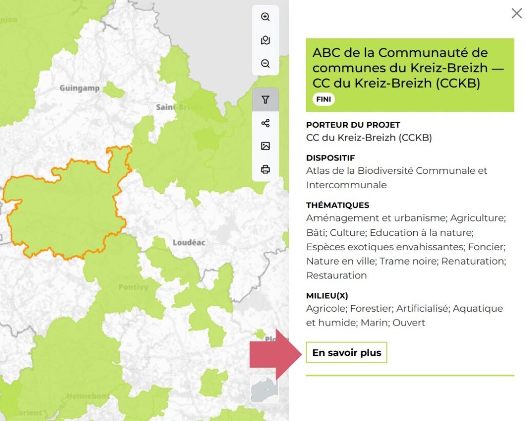Reset the map to its initial extent

265,40
